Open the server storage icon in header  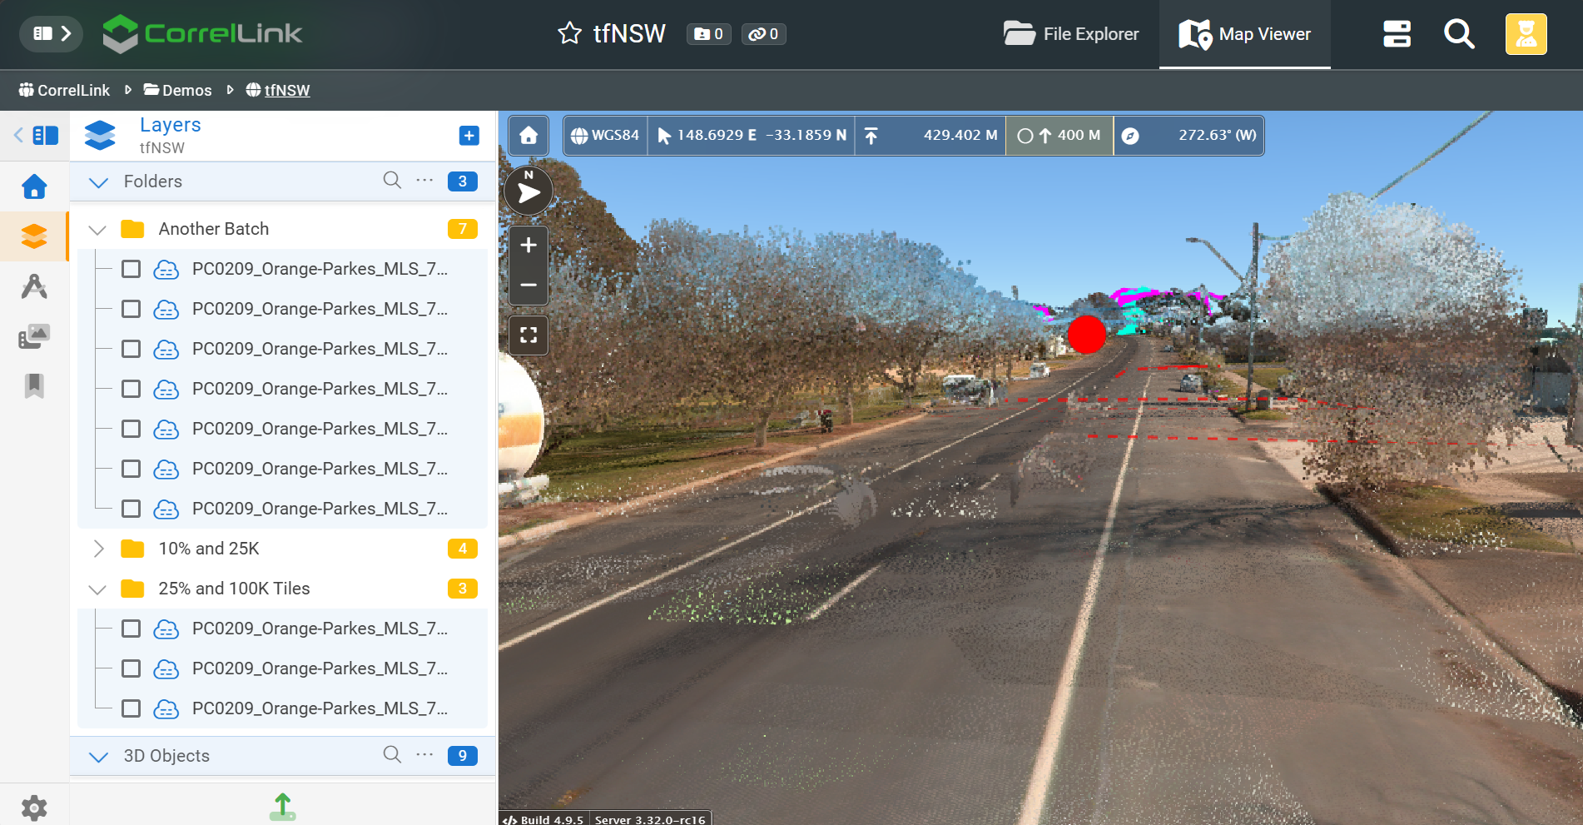pos(1397,34)
